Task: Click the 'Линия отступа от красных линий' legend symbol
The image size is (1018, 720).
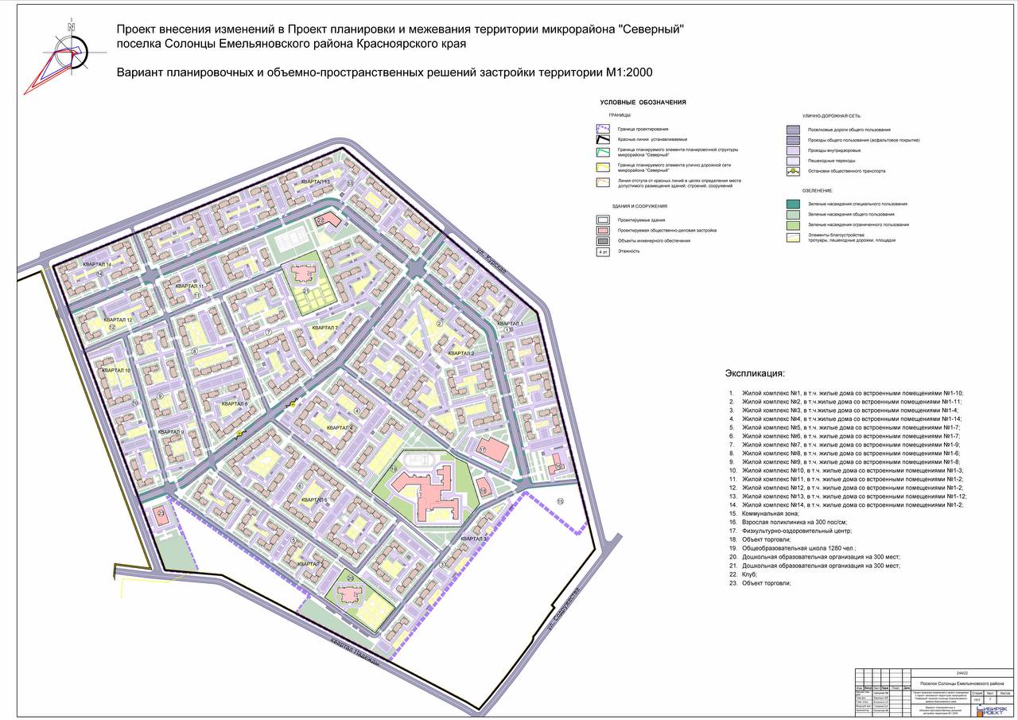Action: click(603, 182)
